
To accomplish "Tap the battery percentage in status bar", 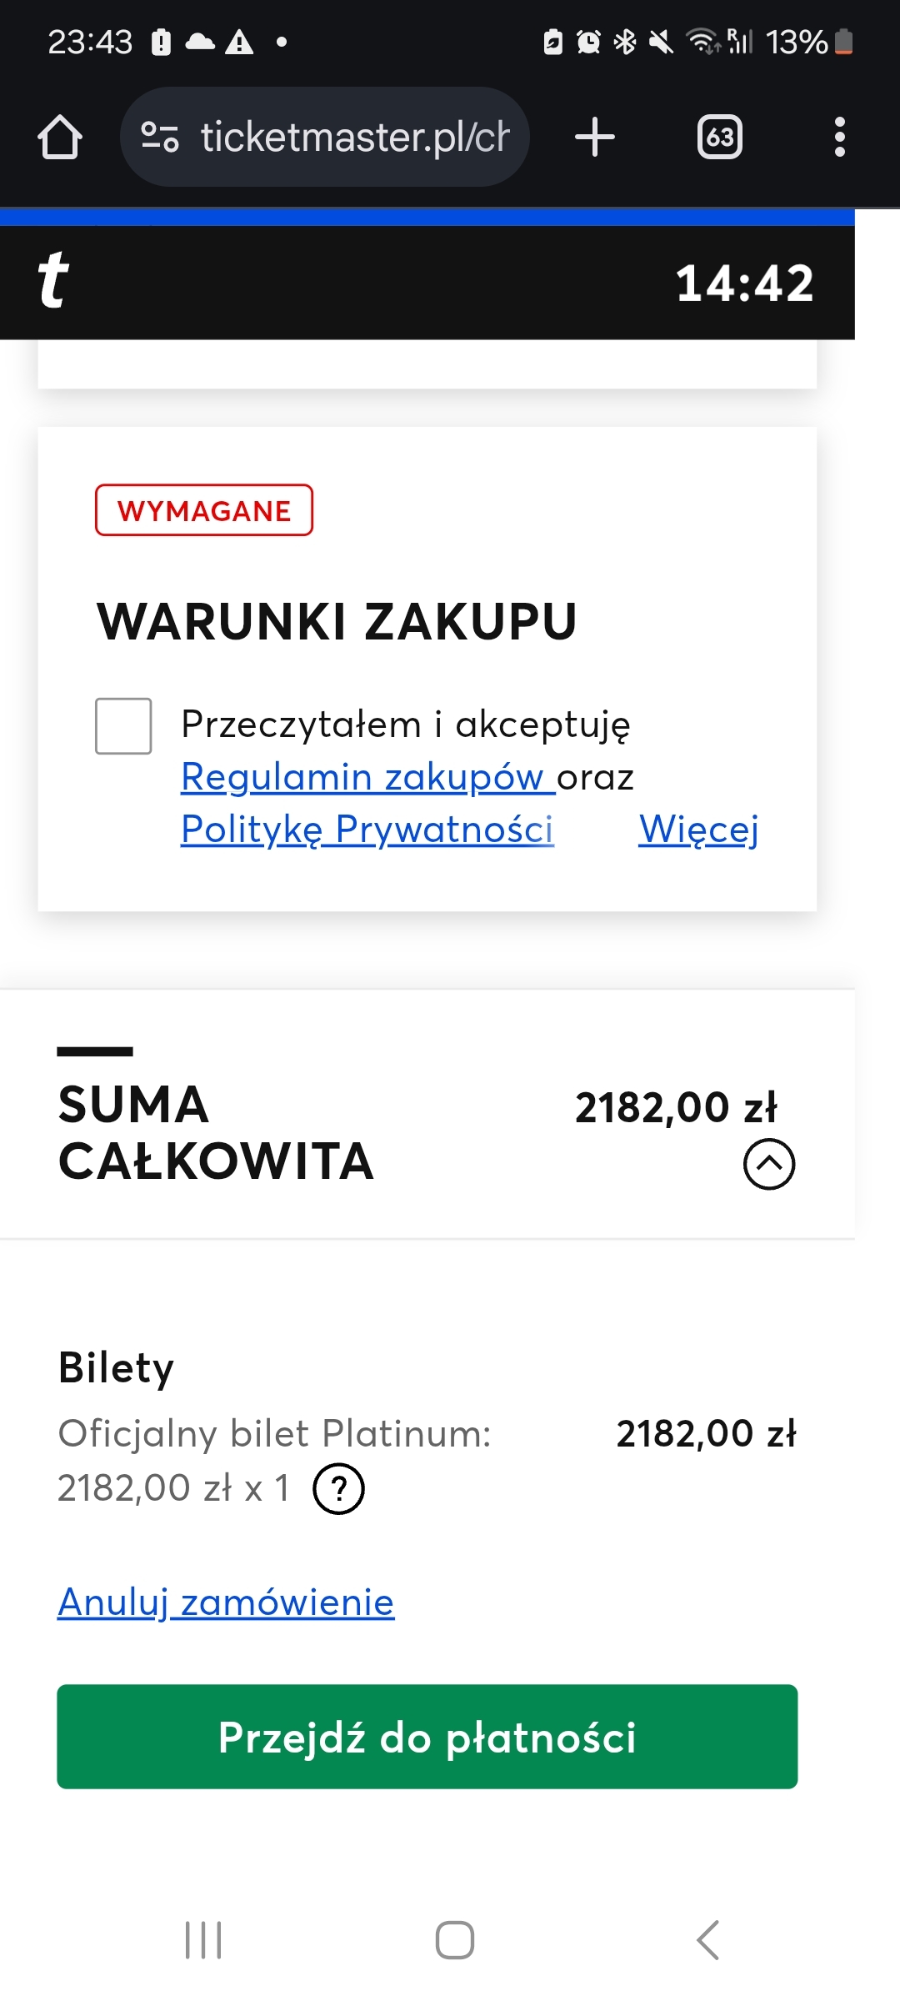I will (x=796, y=42).
